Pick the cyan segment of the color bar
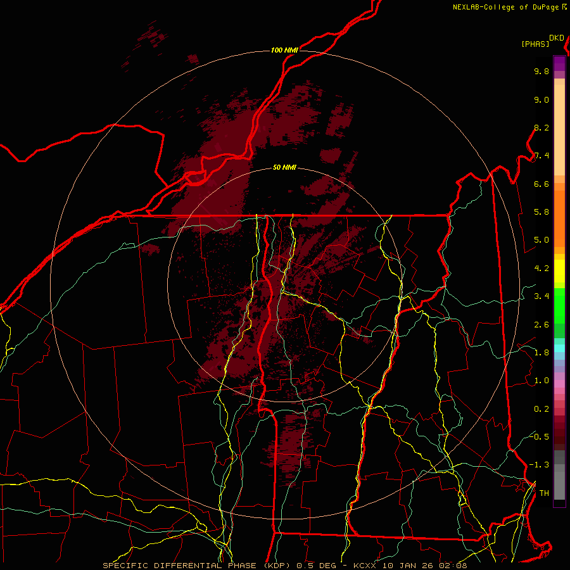Screen dimensions: 570x570 tap(559, 348)
